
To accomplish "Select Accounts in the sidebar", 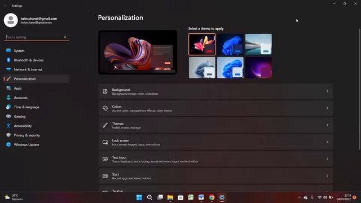I will (37, 98).
